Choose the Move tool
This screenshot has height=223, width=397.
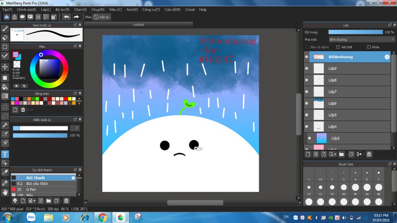tap(5, 67)
